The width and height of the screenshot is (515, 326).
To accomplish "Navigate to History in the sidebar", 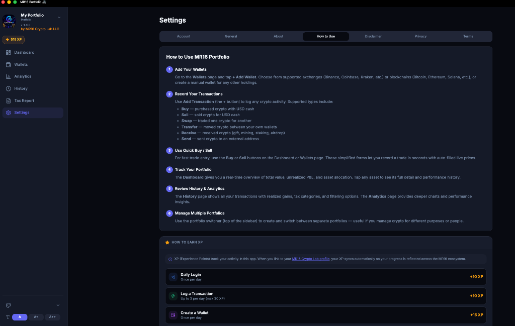I will 33,88.
